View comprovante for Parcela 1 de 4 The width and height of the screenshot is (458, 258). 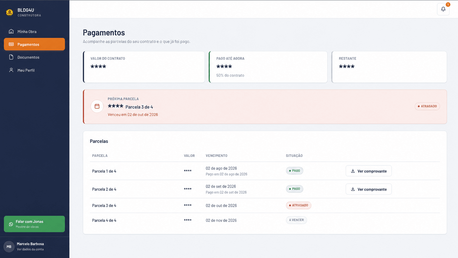click(368, 171)
